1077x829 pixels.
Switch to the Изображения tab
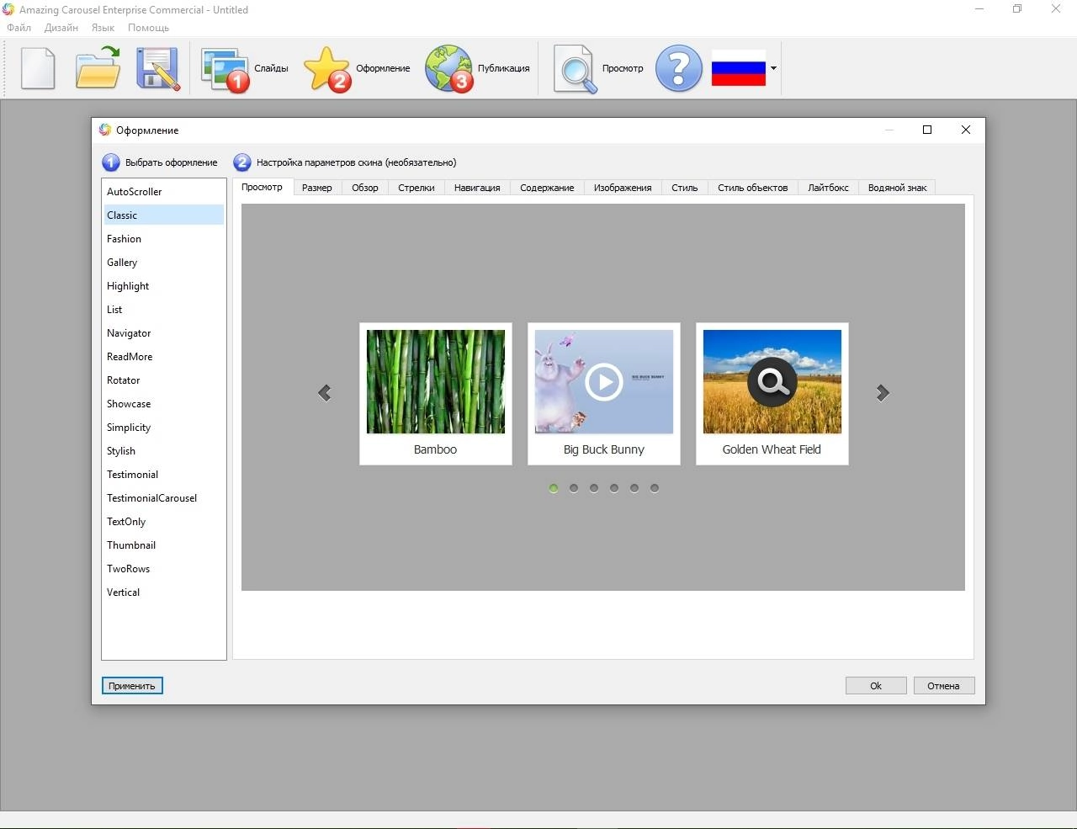pyautogui.click(x=623, y=188)
